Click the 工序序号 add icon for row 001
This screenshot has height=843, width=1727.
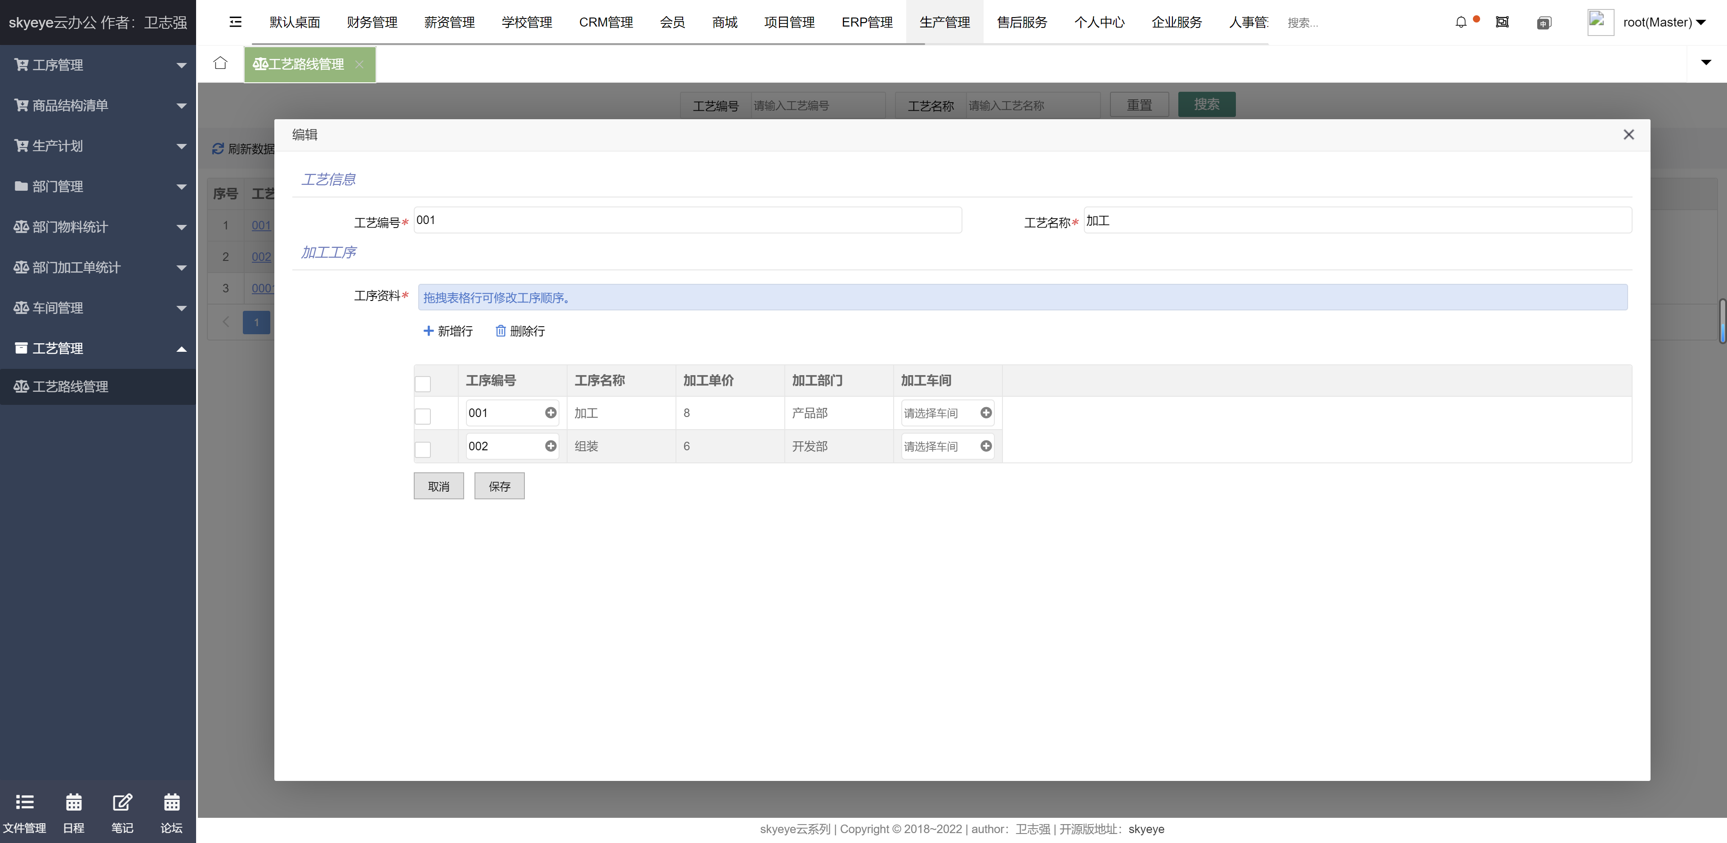(x=552, y=412)
